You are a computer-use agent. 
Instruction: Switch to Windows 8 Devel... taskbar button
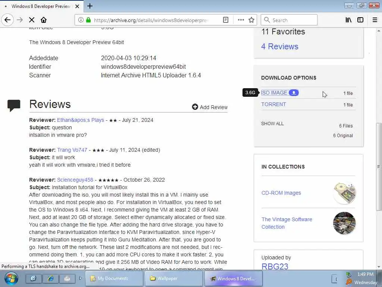233,278
